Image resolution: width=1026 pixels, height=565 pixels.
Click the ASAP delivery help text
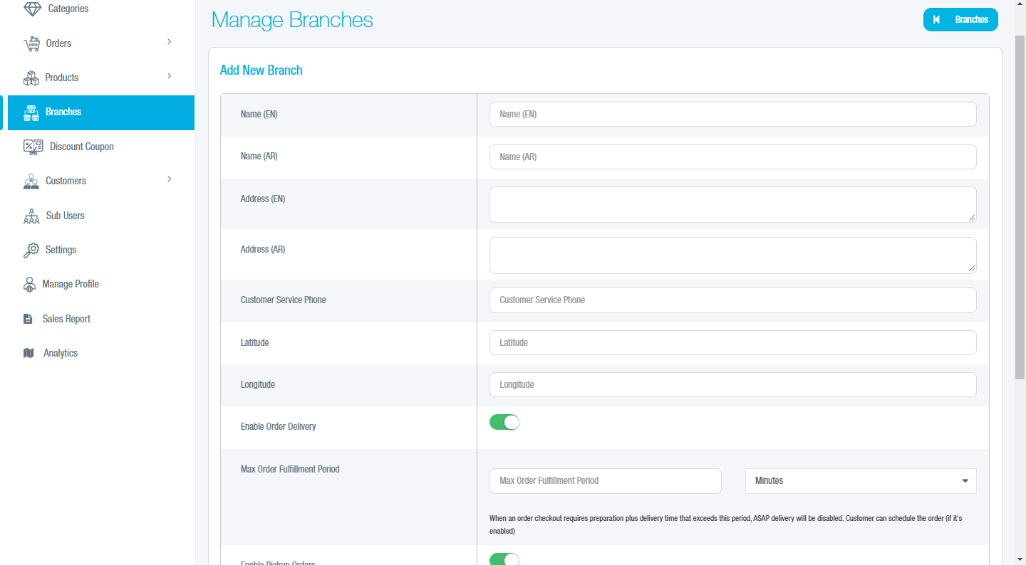(x=725, y=524)
